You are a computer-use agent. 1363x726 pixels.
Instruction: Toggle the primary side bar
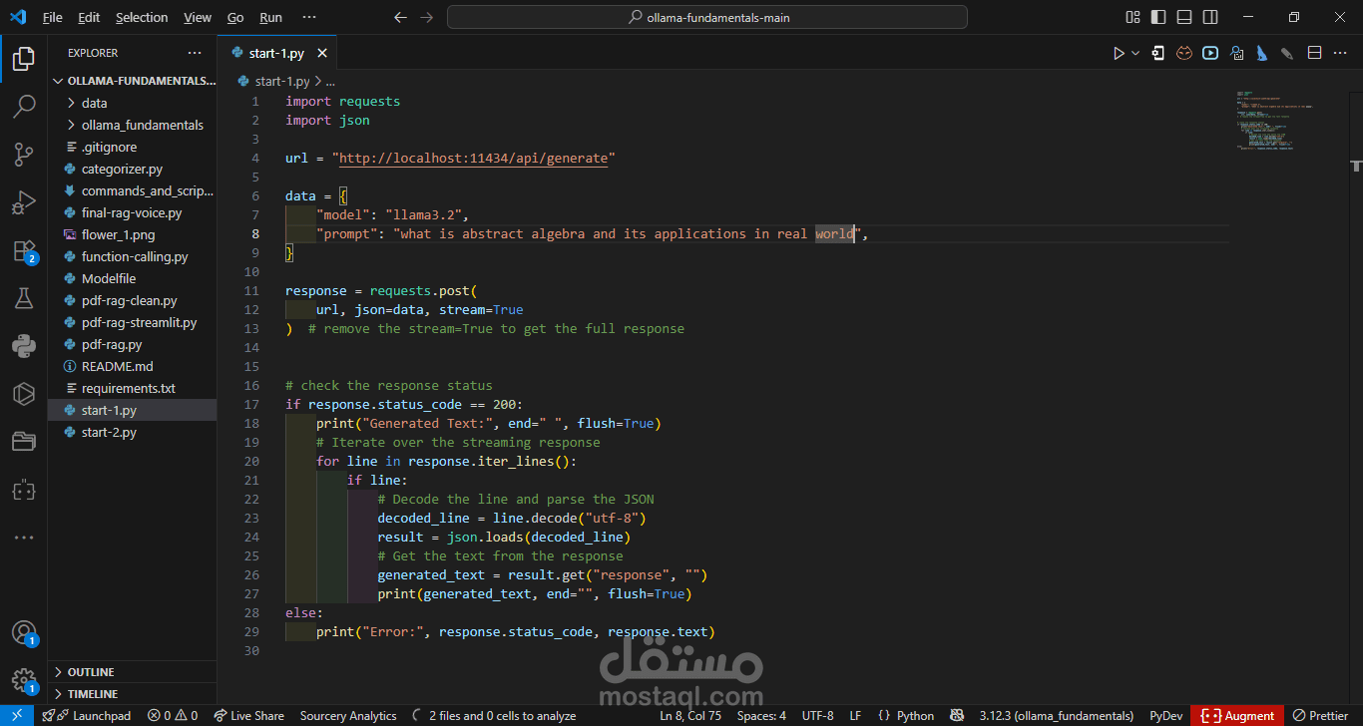(1158, 17)
